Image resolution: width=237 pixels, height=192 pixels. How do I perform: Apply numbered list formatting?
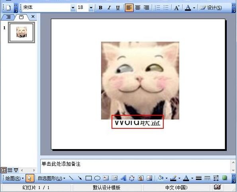(158, 8)
